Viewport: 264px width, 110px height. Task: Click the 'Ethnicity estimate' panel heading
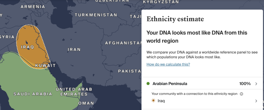pyautogui.click(x=175, y=19)
